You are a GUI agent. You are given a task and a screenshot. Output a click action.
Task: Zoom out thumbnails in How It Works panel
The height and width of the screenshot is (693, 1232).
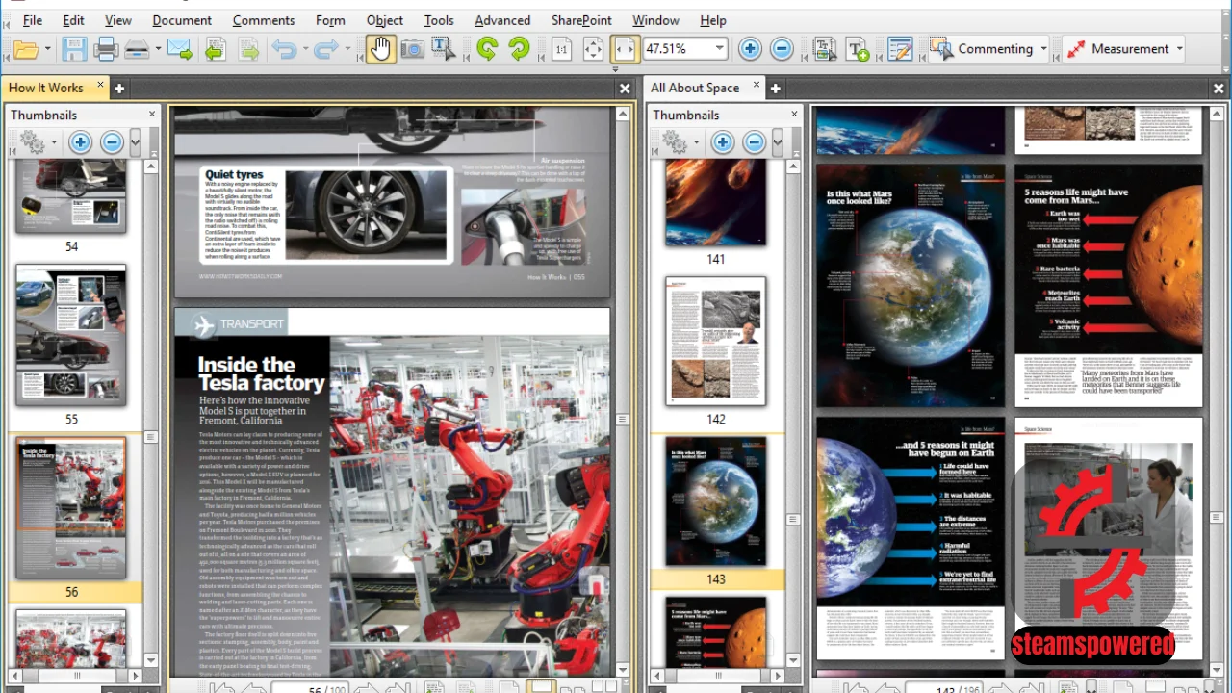(x=112, y=143)
